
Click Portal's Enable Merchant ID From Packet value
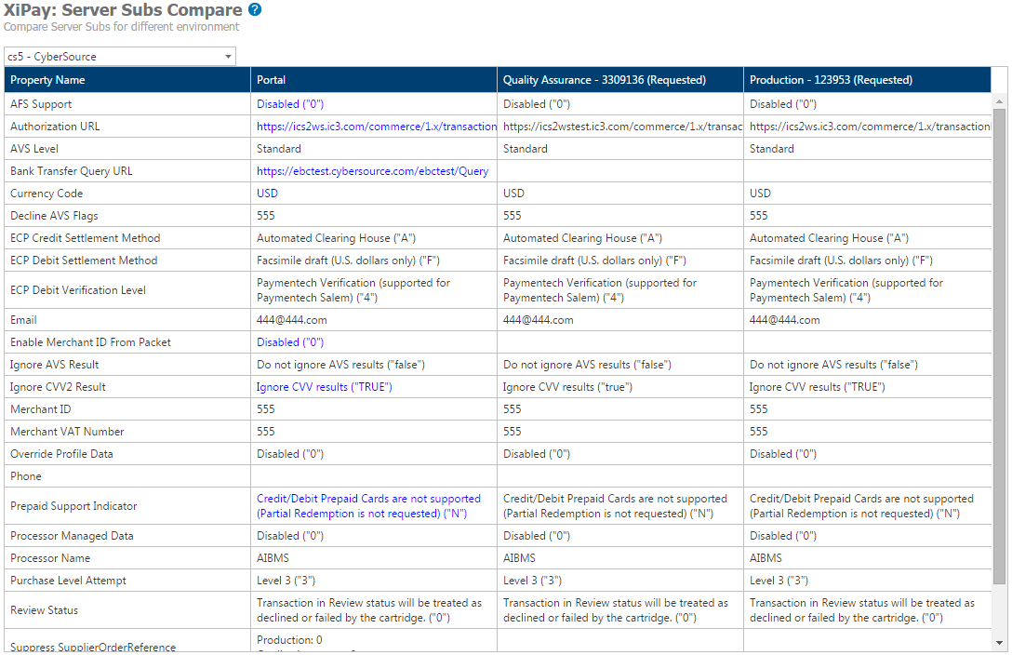tap(289, 342)
